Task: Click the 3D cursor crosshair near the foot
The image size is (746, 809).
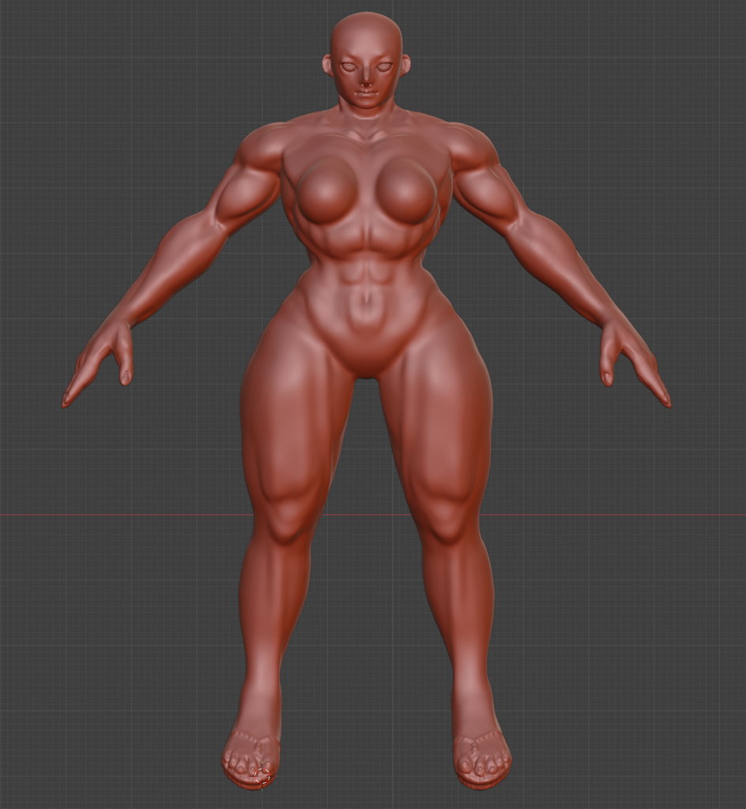Action: (x=263, y=777)
